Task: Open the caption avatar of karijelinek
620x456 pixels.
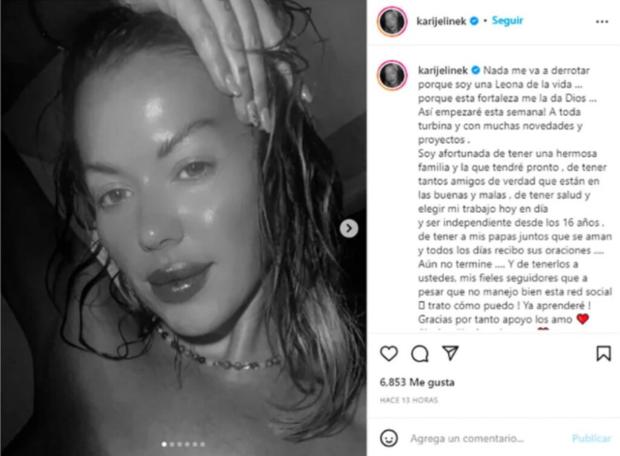Action: (x=392, y=75)
